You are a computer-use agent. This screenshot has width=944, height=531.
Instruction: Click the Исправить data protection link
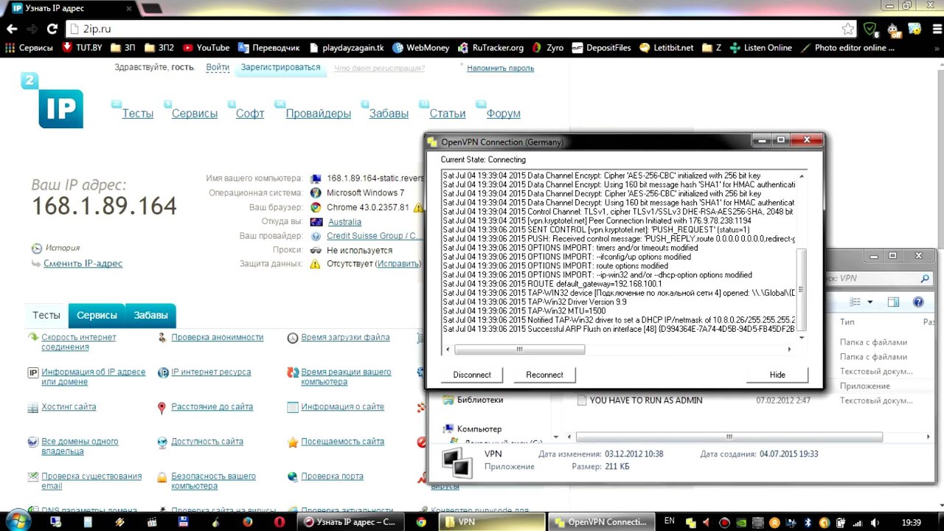(x=398, y=263)
